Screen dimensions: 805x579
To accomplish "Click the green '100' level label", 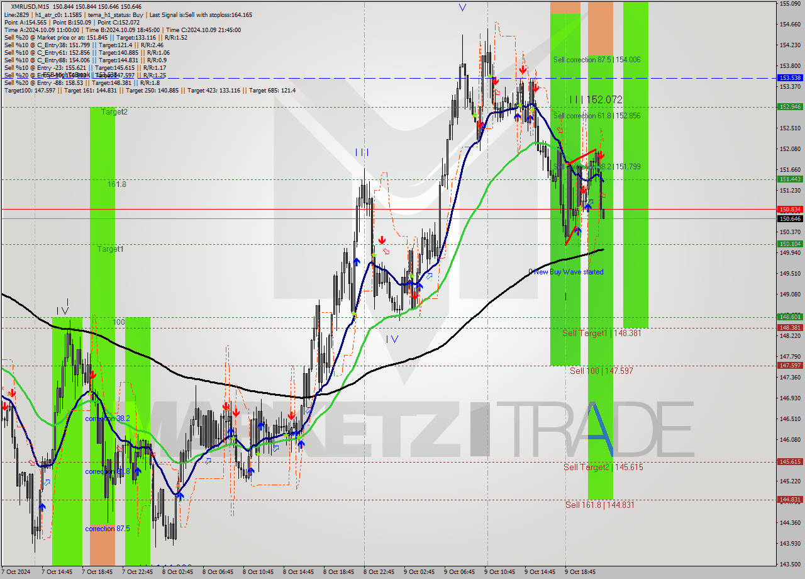I will [x=119, y=322].
